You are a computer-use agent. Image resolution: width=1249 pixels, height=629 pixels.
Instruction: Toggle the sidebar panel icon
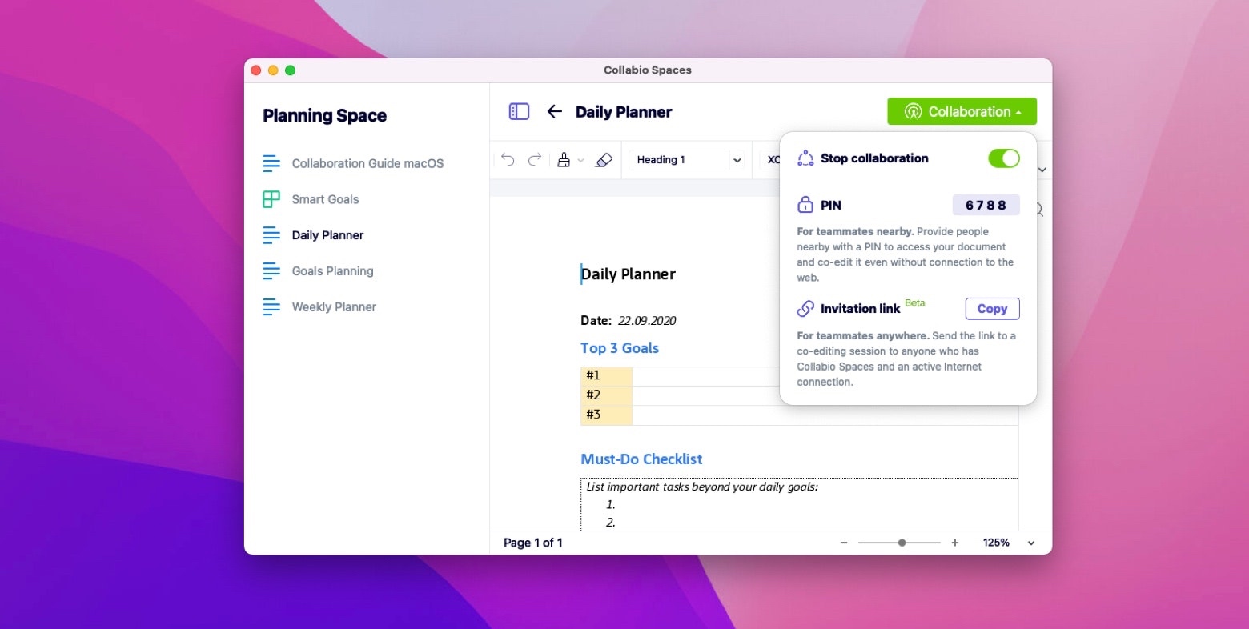pyautogui.click(x=519, y=112)
